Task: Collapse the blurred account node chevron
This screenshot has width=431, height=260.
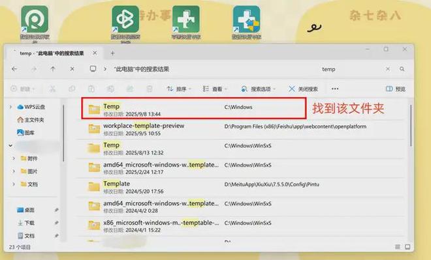Action: 10,145
